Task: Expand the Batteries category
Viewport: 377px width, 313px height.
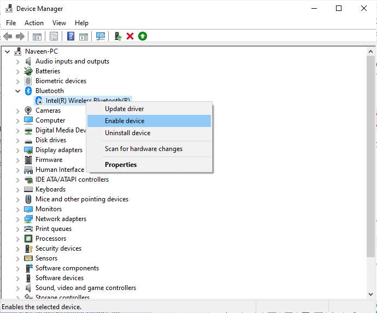Action: [18, 71]
